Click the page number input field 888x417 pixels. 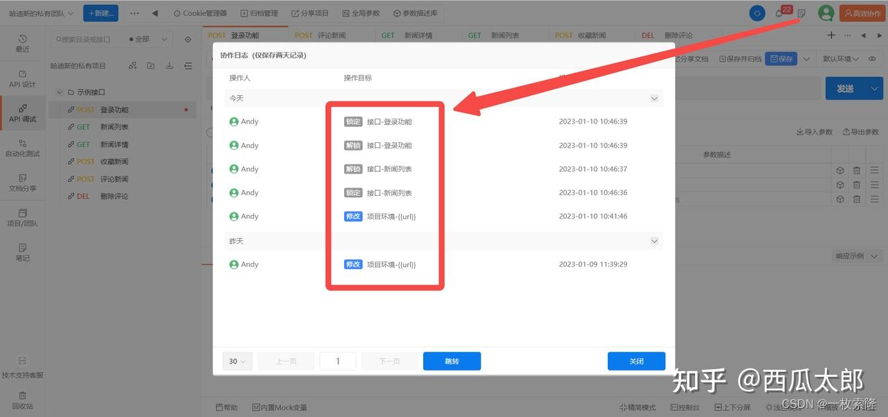tap(337, 361)
